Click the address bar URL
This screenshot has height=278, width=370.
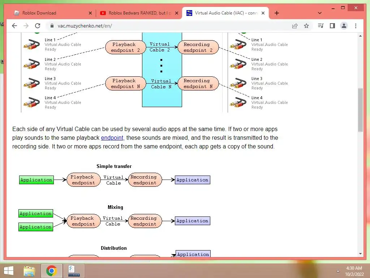(85, 26)
